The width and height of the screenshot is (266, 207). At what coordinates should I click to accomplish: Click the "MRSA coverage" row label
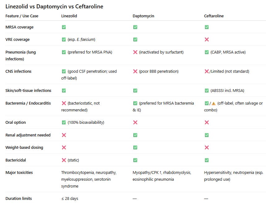[20, 27]
